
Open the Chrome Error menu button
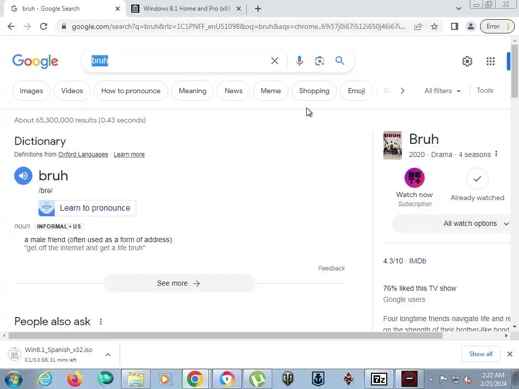coord(497,26)
